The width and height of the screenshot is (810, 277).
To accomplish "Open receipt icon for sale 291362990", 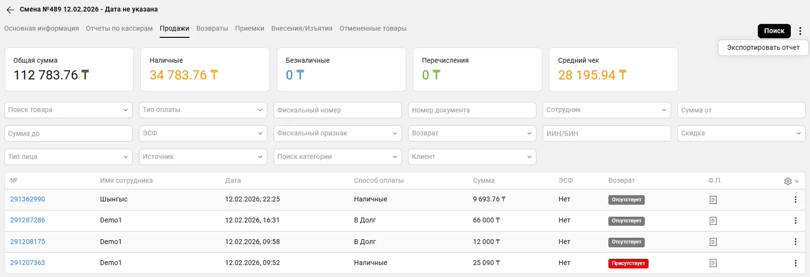I will coord(713,200).
